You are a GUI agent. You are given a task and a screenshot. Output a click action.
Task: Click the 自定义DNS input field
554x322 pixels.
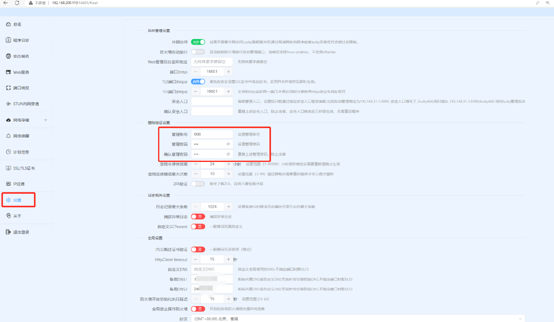[212, 269]
